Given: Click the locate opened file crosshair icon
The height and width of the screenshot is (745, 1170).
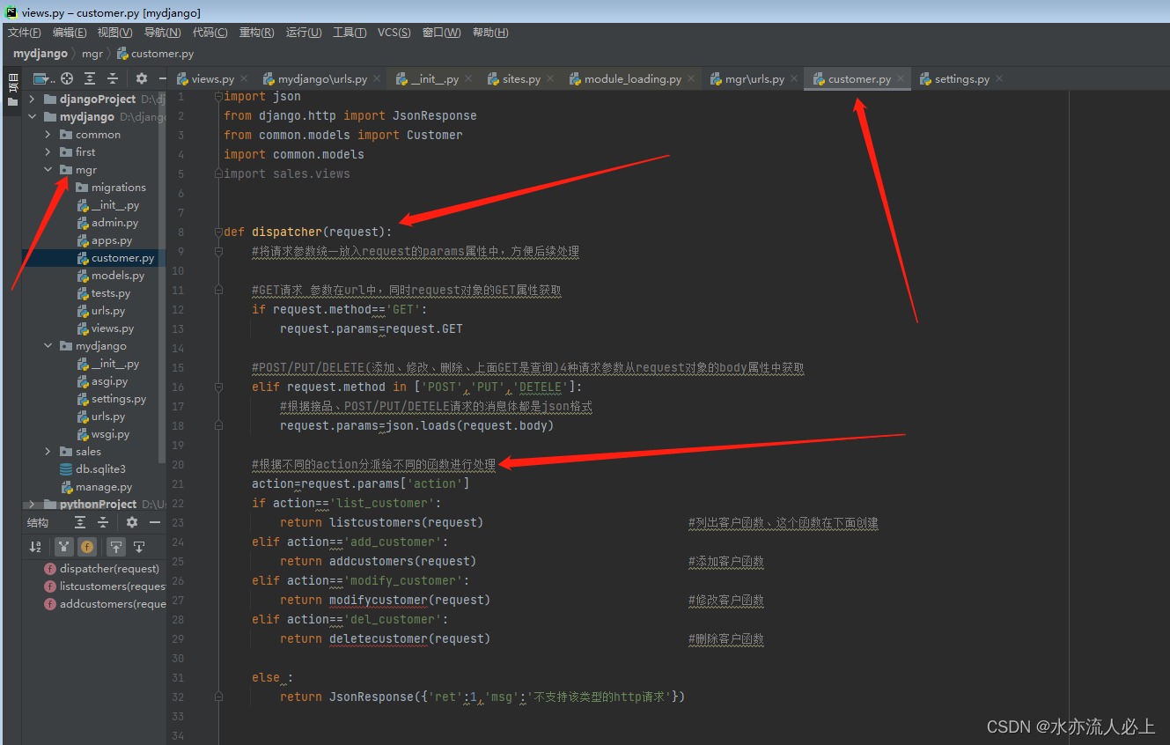Looking at the screenshot, I should (x=67, y=78).
